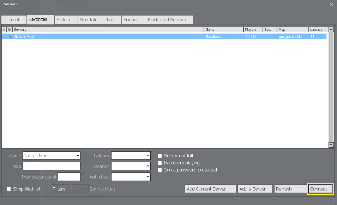Enable Server not full checkbox
This screenshot has height=205, width=337.
tap(160, 156)
